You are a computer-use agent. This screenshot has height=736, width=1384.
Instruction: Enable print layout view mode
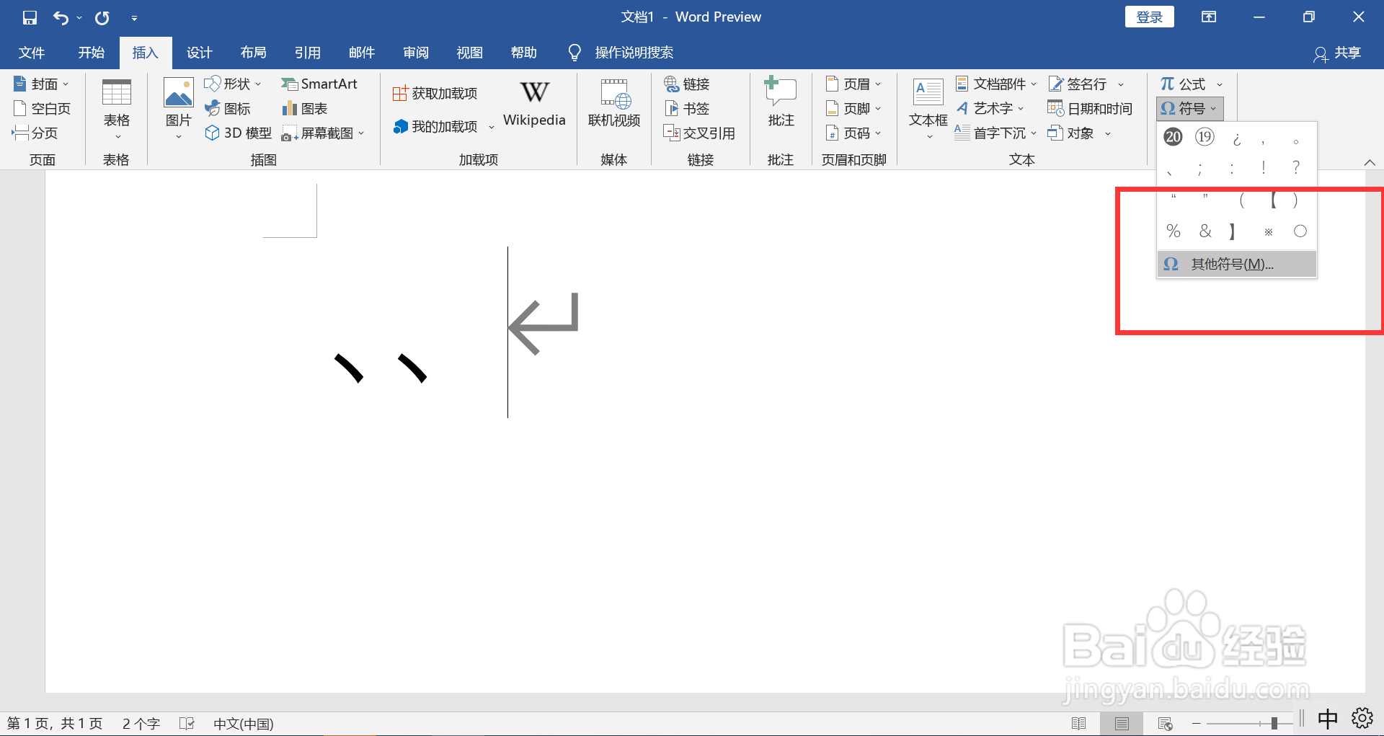click(x=1122, y=723)
